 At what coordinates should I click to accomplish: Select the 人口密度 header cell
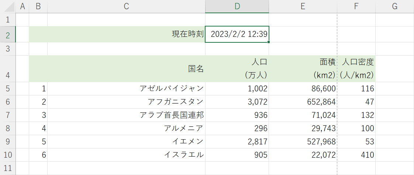pos(356,69)
